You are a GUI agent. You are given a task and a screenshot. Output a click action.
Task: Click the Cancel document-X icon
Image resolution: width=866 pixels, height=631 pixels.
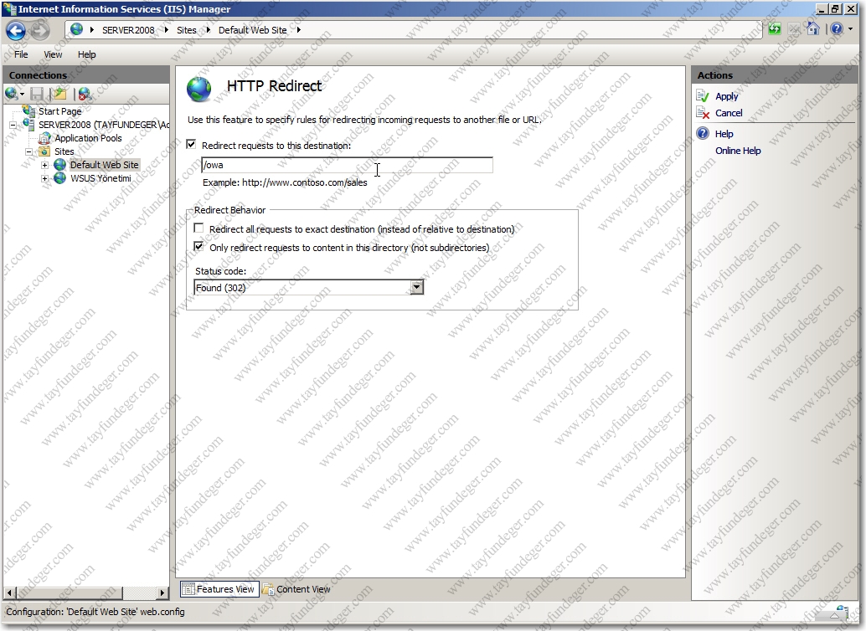(703, 113)
